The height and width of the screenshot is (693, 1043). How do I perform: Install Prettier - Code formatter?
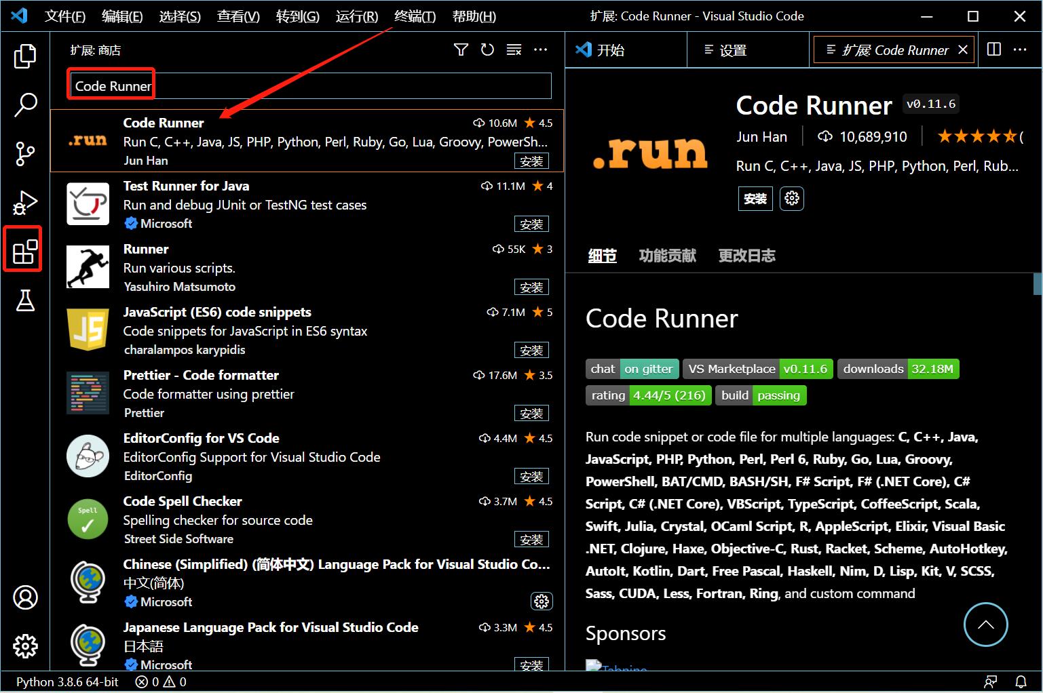coord(531,413)
